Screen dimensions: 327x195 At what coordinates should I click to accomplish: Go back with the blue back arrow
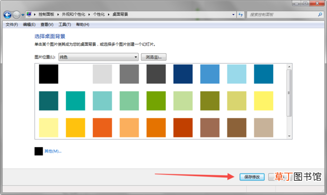tap(7, 15)
